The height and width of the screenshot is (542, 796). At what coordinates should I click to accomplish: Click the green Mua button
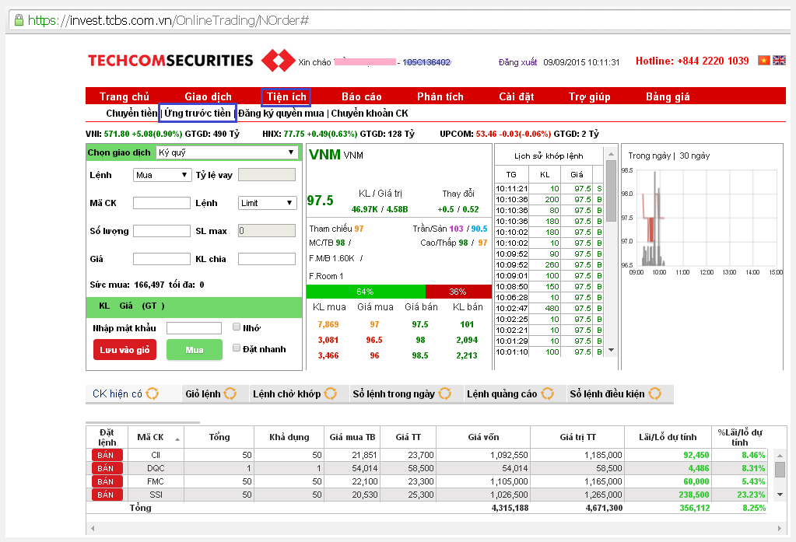[195, 350]
